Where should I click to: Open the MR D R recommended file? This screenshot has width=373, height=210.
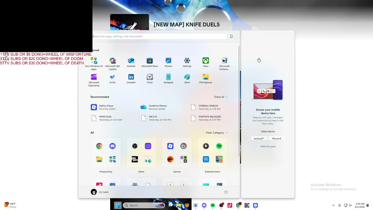(156, 118)
